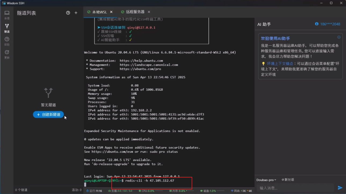The width and height of the screenshot is (346, 194).
Task: Click the qinyi@LAPTOP-QINYI prompt text
Action: [x=102, y=181]
